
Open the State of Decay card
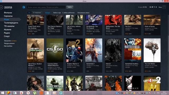click(152, 25)
